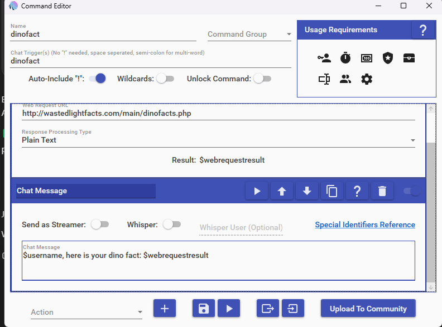Expand the Response Processing Type dropdown
Screen dimensions: 442x327
(x=218, y=140)
